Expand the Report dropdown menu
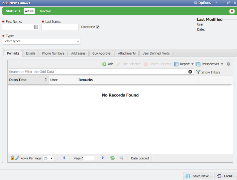The image size is (237, 180). click(192, 64)
